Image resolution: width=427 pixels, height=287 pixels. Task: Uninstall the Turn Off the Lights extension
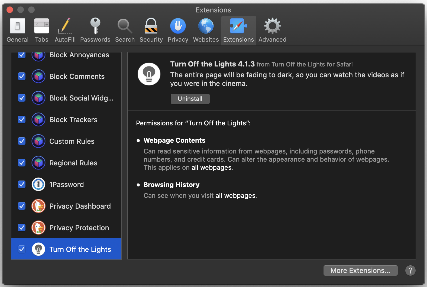190,99
